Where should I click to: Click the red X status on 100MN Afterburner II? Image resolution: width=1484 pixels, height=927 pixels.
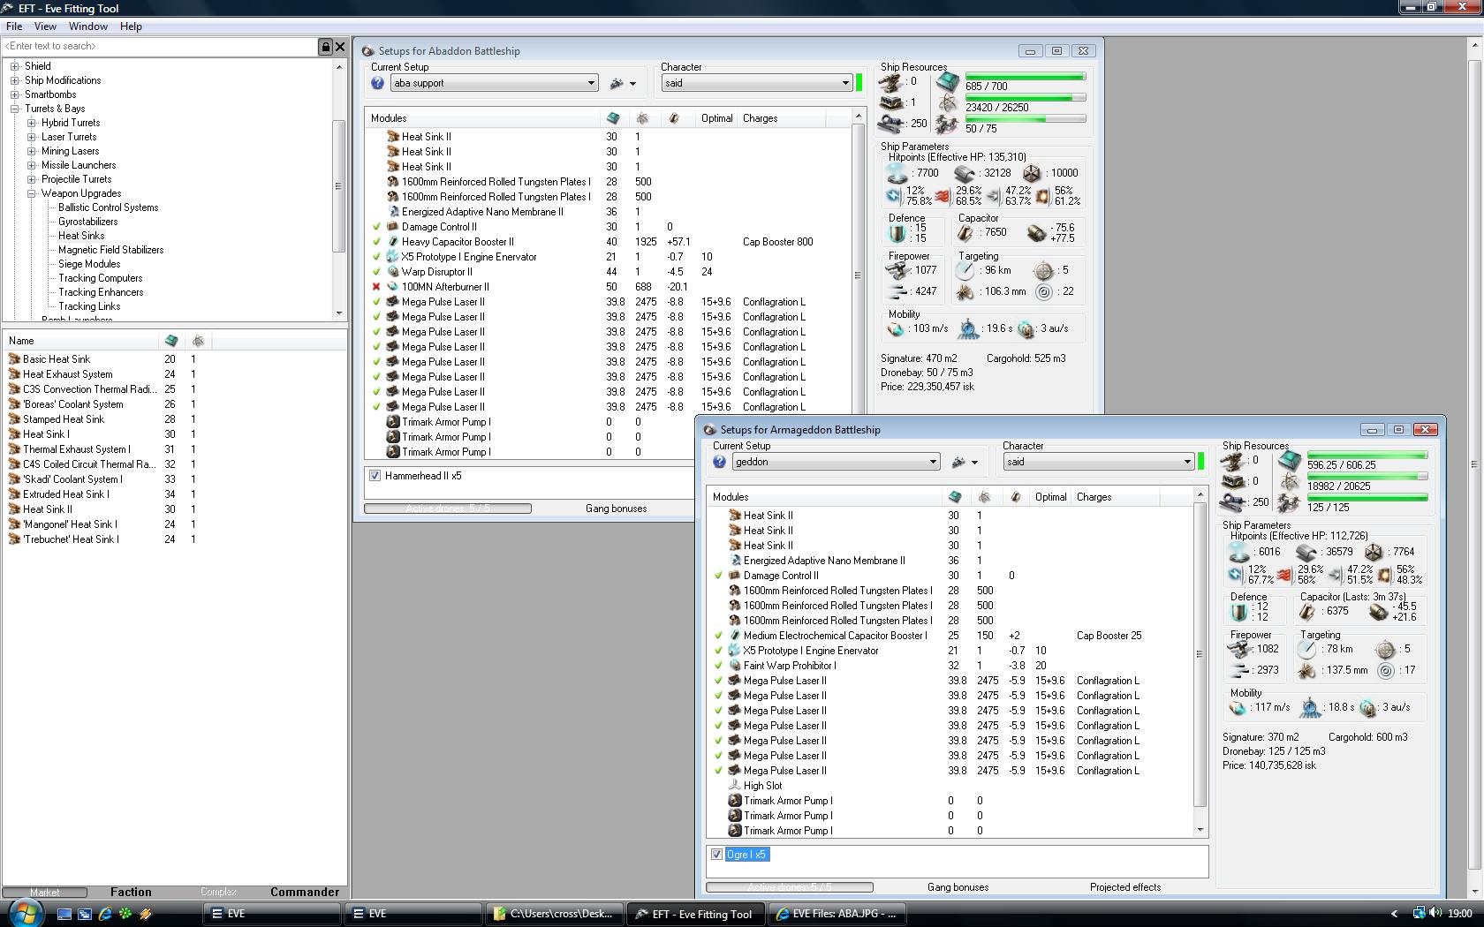tap(376, 287)
